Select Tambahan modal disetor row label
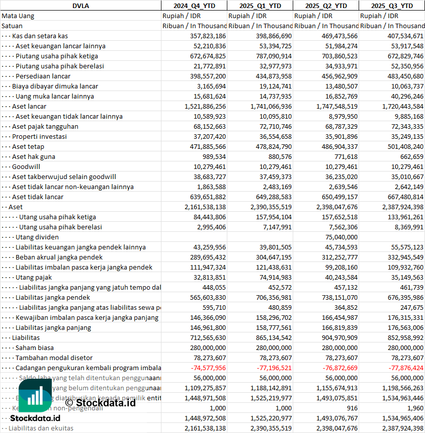 click(x=54, y=358)
